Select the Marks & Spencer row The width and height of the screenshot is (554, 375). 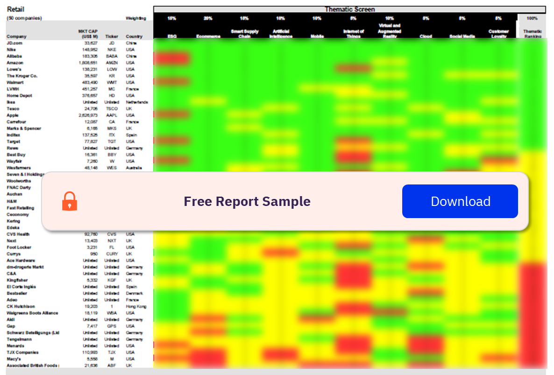coord(79,128)
